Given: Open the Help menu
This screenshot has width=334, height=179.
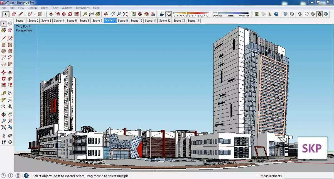Looking at the screenshot, I should [x=96, y=8].
